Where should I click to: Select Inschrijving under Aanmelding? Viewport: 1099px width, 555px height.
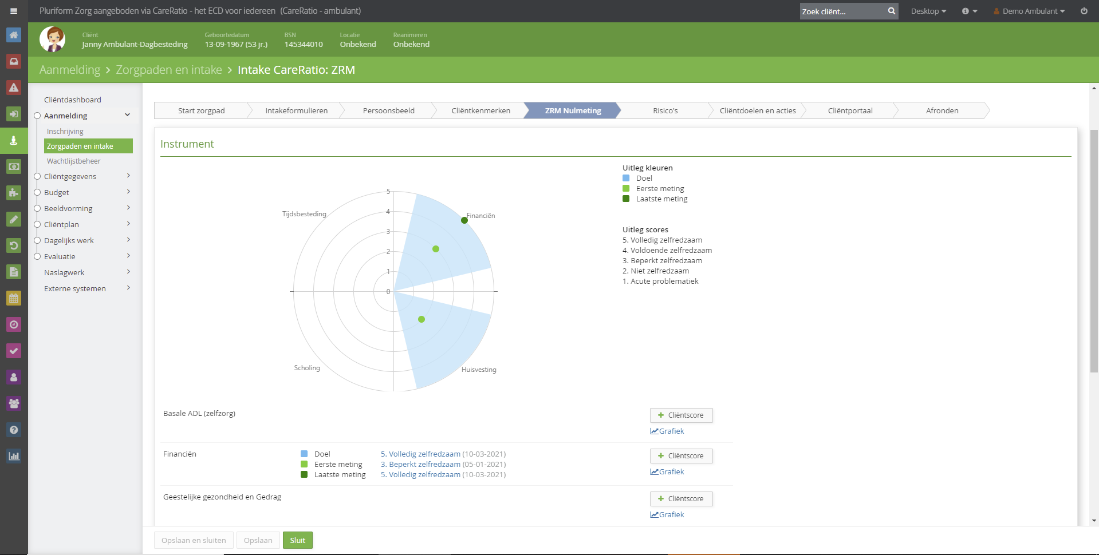(65, 131)
